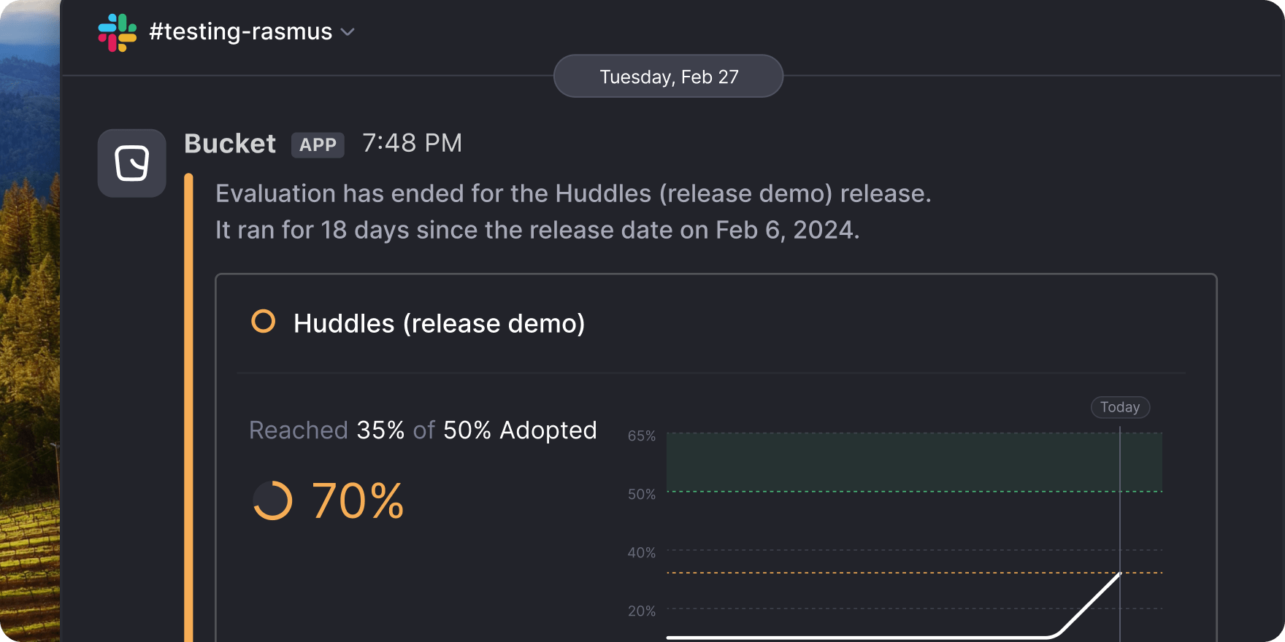1285x642 pixels.
Task: Click "Reached 35% of 50% Adopted" text
Action: 423,430
